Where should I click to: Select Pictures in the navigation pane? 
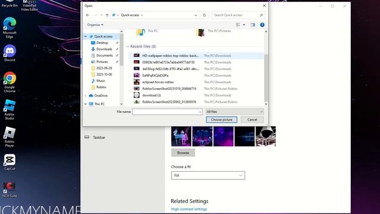(102, 62)
